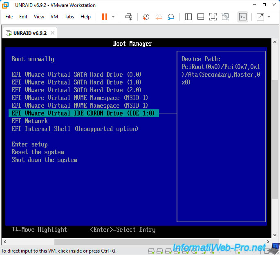Toggle the console view button
Image resolution: width=280 pixels, height=255 pixels.
[243, 17]
